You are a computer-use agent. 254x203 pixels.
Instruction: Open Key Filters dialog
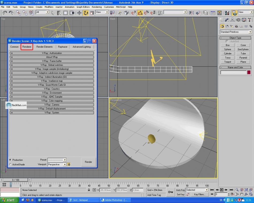(x=199, y=194)
